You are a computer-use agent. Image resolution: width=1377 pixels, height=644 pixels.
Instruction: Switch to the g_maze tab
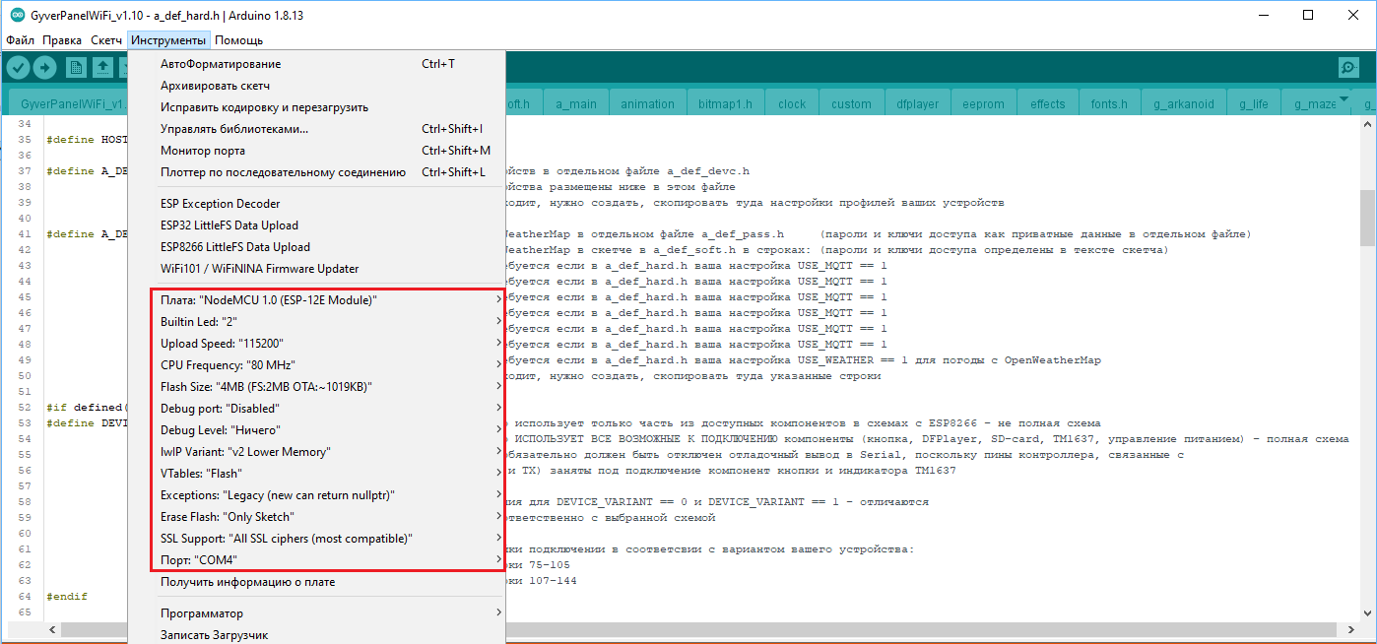click(1315, 103)
